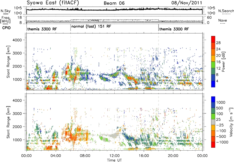234x162 pixels.
Task: Click the "Freq. [MHz]" axis label
Action: [6, 20]
